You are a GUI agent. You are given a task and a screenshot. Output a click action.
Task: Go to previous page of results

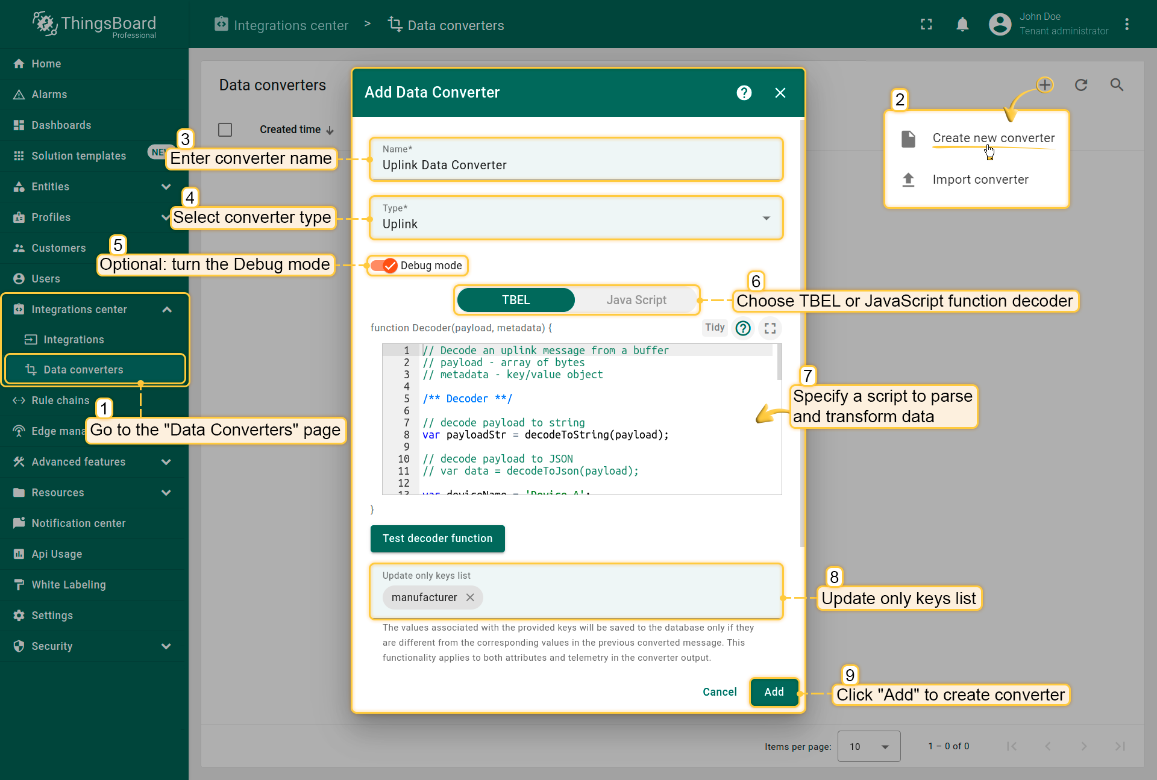pos(1048,746)
